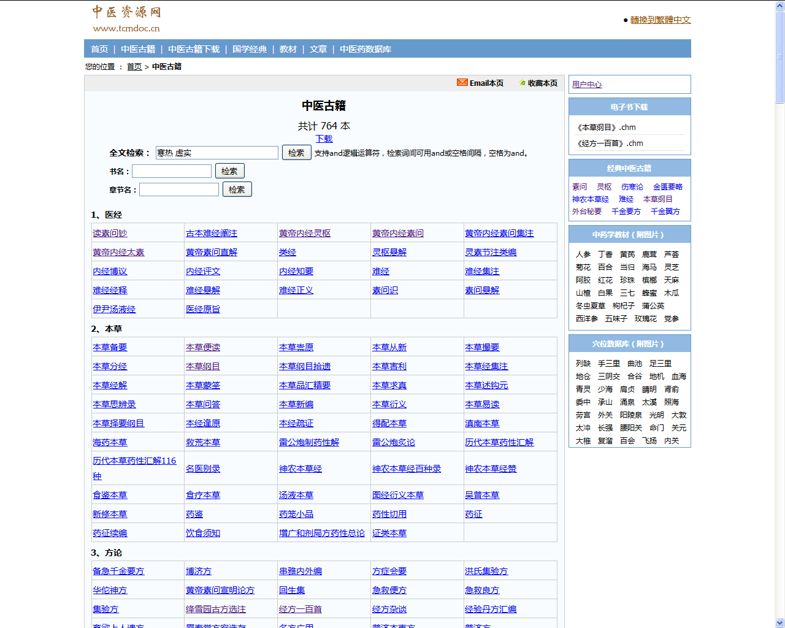Open the 华佗神方 book link
This screenshot has height=628, width=785.
pos(110,591)
